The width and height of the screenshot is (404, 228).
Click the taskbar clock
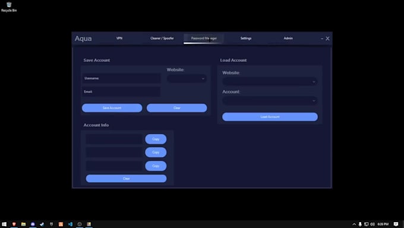[x=383, y=224]
